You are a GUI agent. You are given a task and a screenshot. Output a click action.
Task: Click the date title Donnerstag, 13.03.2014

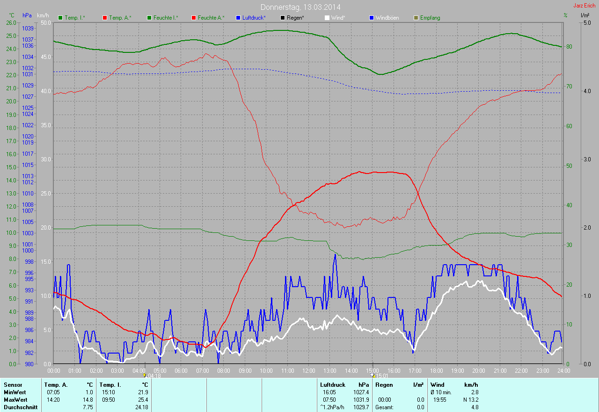click(x=300, y=7)
